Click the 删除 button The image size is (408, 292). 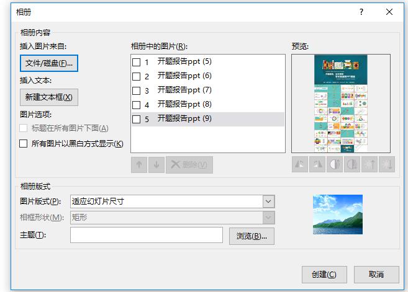[x=189, y=165]
